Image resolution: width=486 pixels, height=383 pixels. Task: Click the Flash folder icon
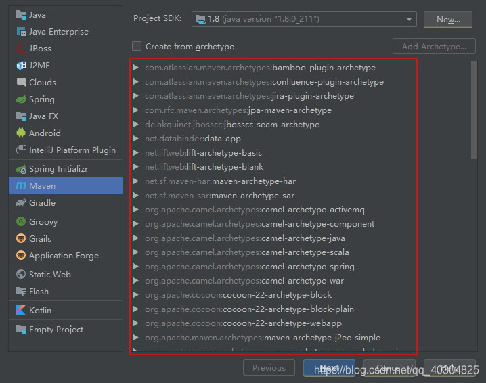(21, 291)
